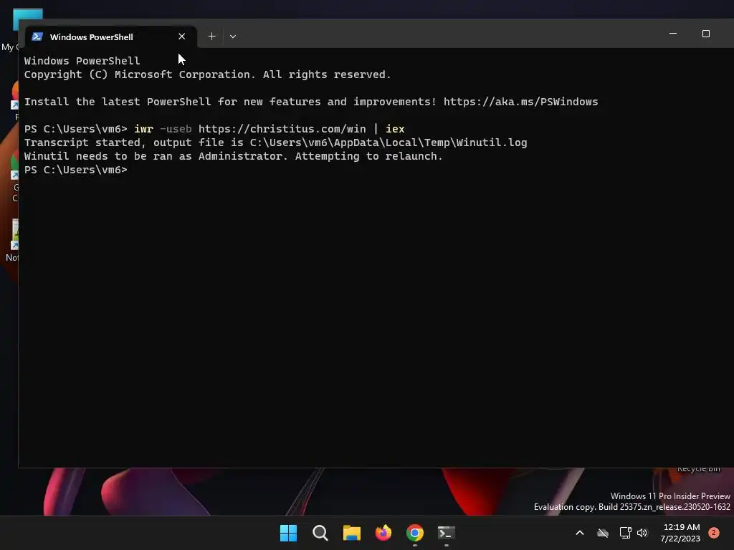The image size is (734, 550).
Task: Close the Windows PowerShell tab
Action: click(x=181, y=37)
